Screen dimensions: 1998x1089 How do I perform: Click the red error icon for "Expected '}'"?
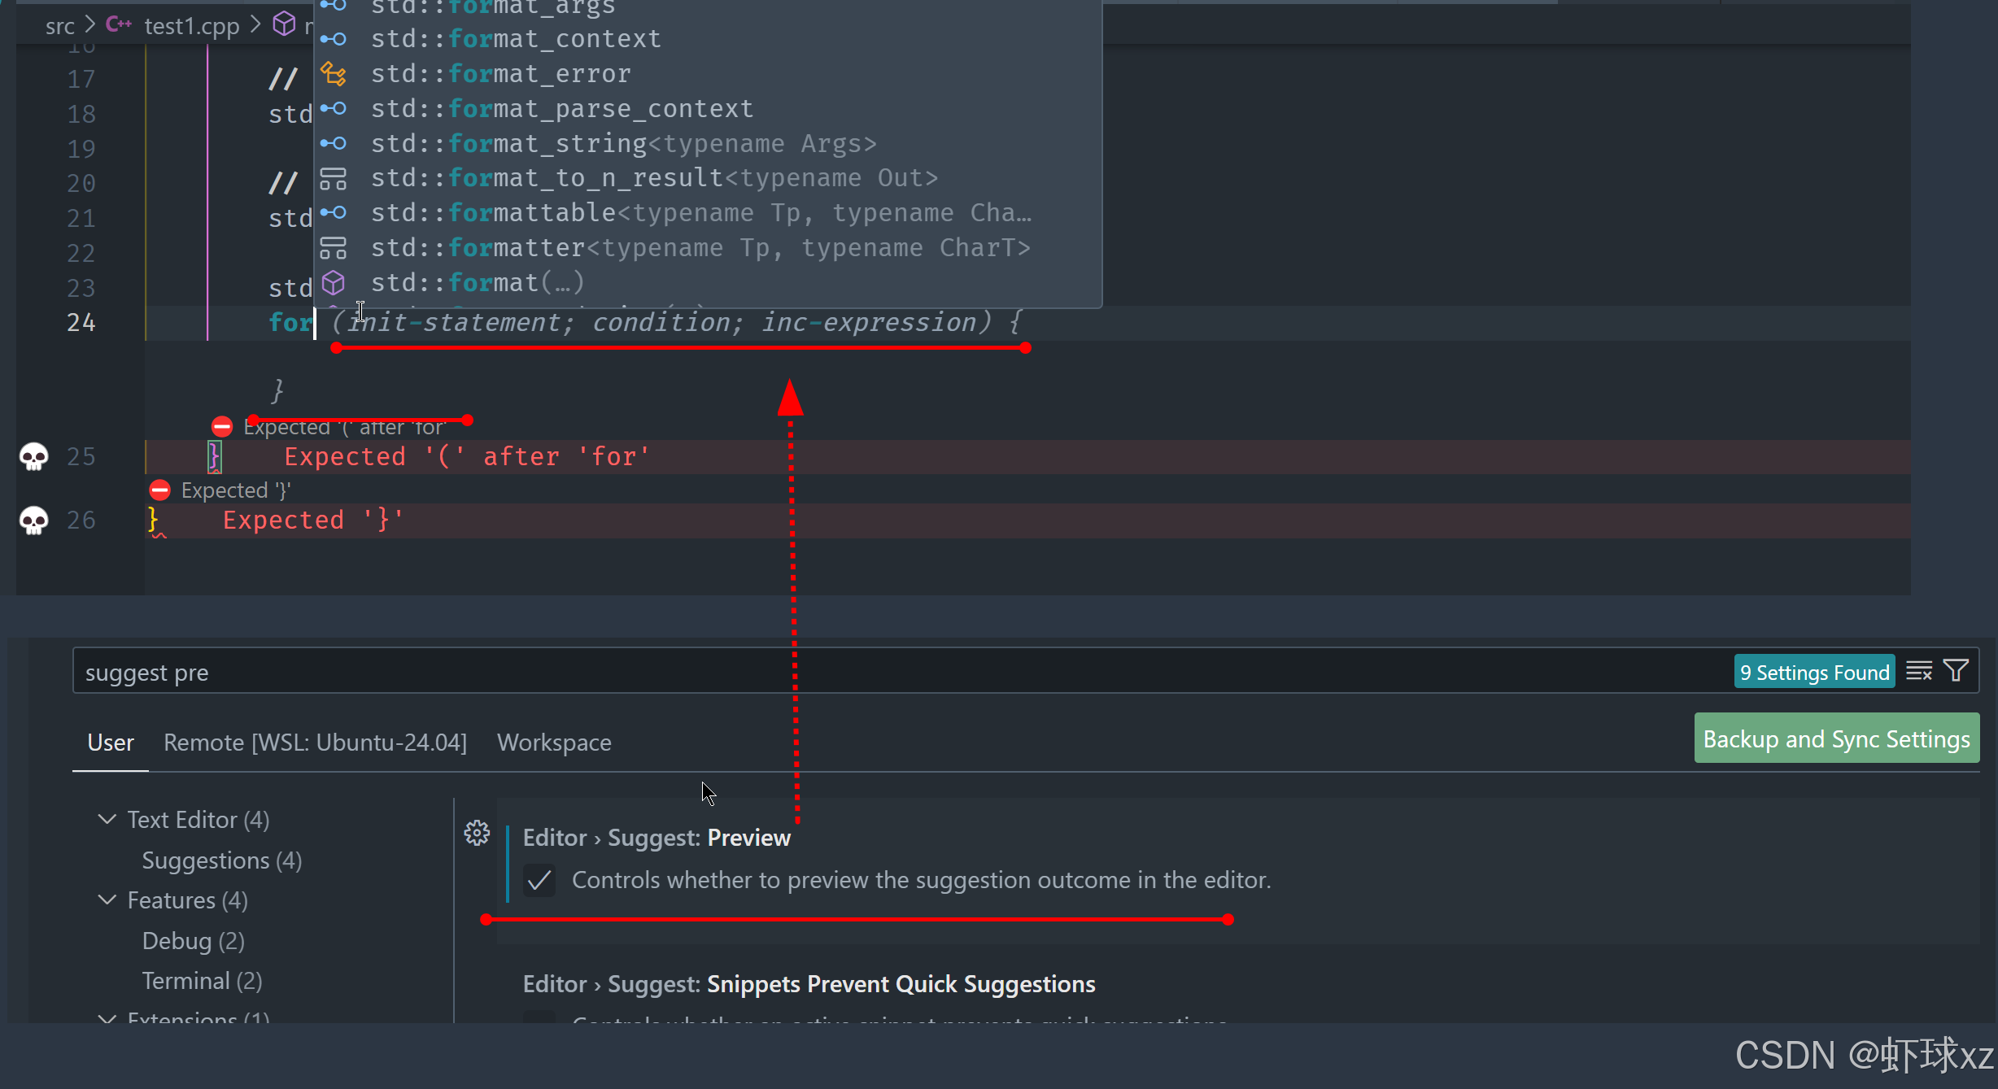[160, 490]
